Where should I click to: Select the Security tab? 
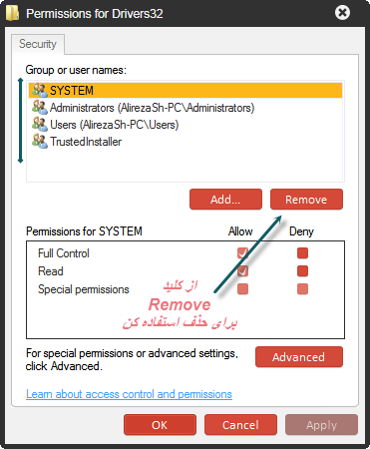(x=38, y=44)
